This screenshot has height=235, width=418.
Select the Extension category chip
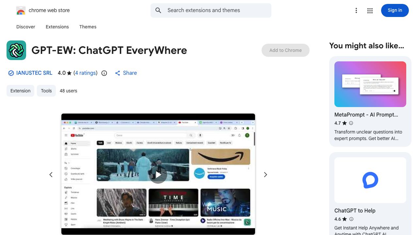click(20, 91)
